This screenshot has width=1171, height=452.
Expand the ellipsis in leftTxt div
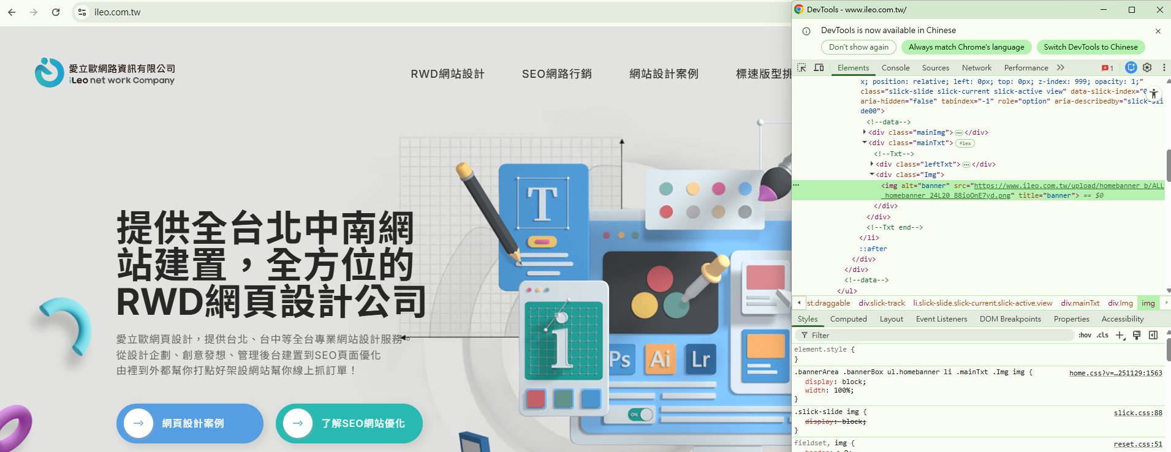(966, 164)
